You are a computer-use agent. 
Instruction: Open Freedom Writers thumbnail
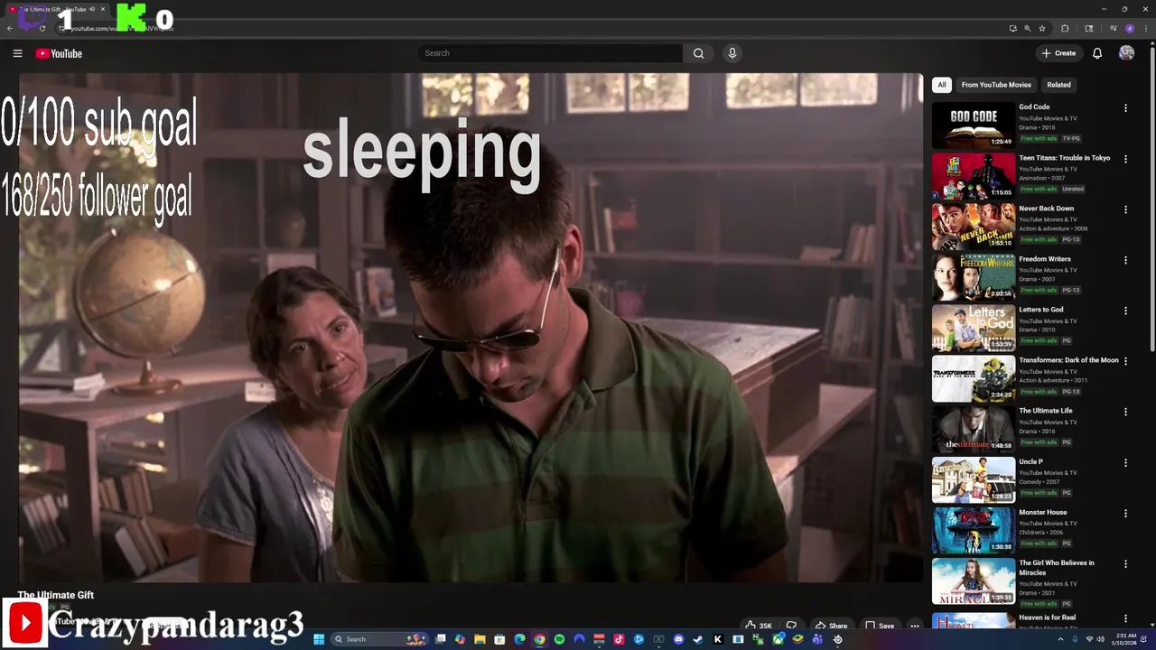click(x=974, y=276)
